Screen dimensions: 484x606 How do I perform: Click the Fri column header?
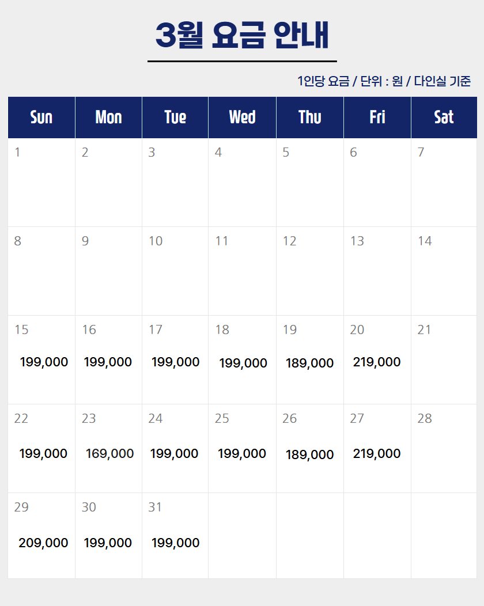click(x=377, y=118)
